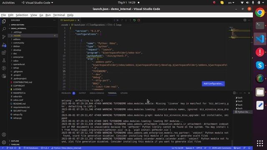Image resolution: width=267 pixels, height=150 pixels.
Task: Click the terminal vertical scrollbar
Action: pyautogui.click(x=232, y=142)
